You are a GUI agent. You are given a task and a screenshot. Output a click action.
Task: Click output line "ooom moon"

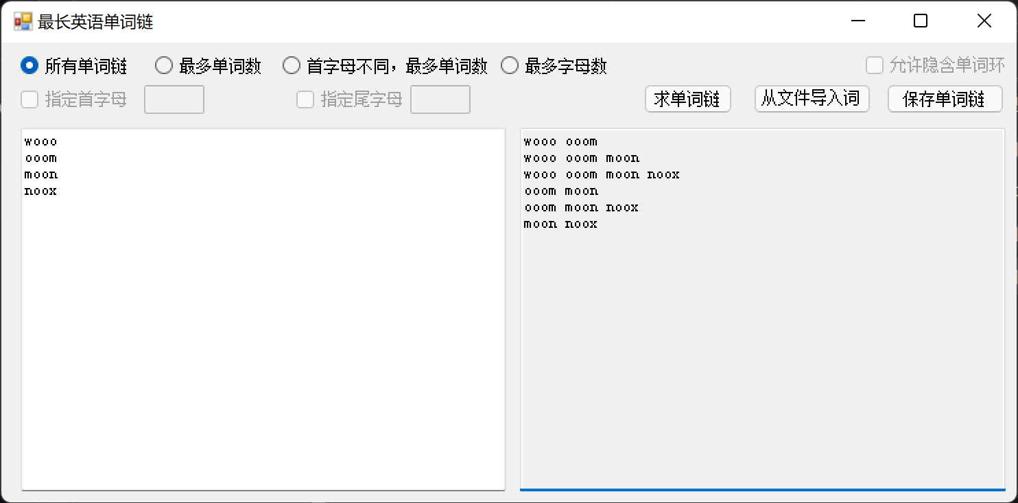(561, 191)
